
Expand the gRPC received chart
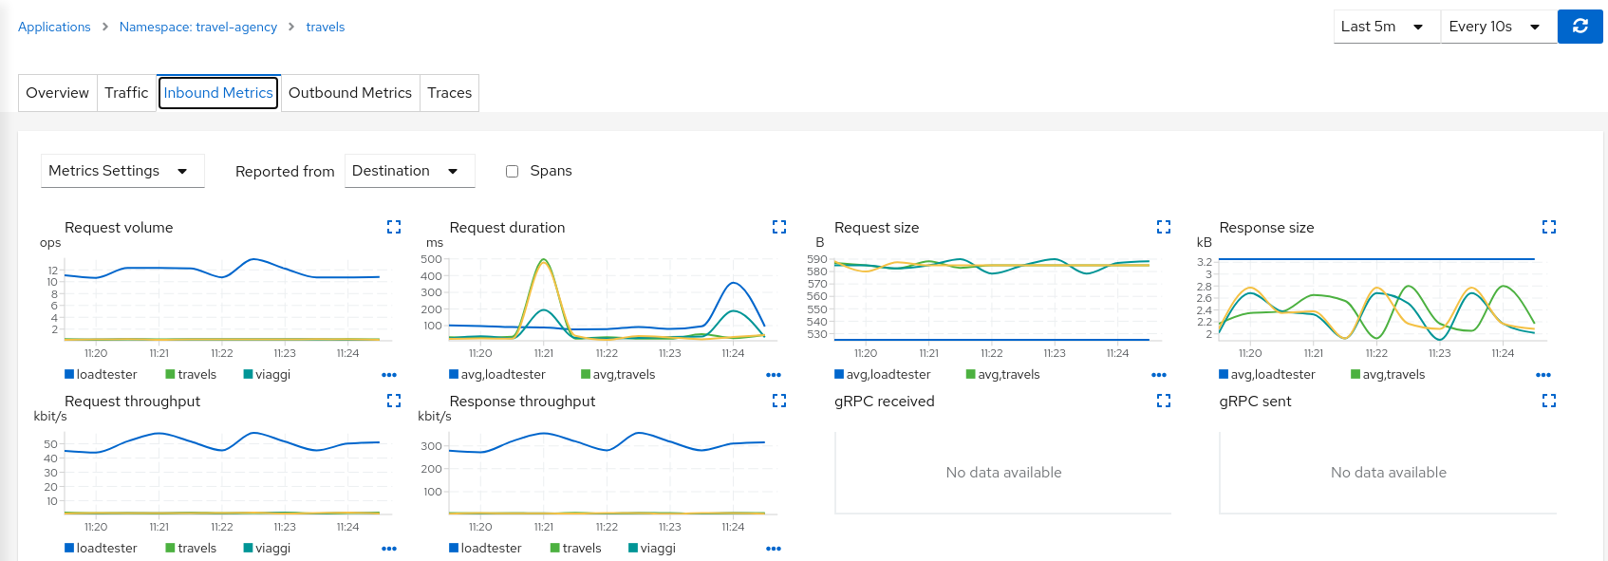click(1163, 401)
